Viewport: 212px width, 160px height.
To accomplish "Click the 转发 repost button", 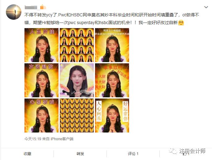I will pyautogui.click(x=80, y=154).
